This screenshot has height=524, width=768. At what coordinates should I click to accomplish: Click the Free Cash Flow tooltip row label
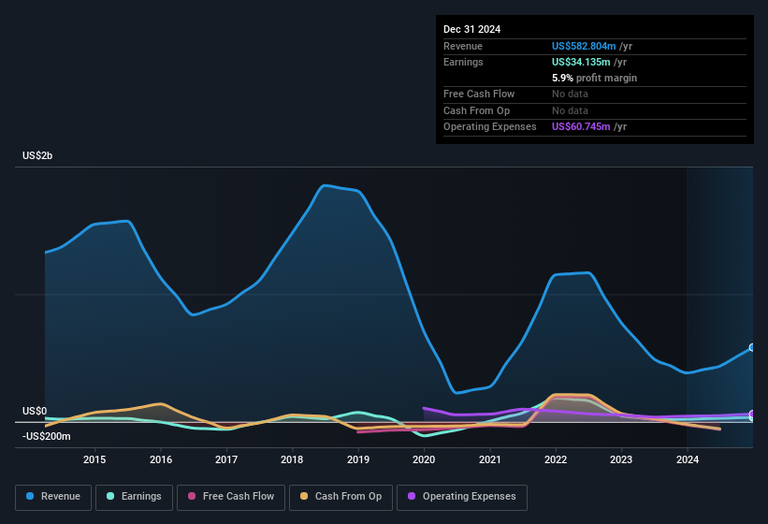click(479, 94)
